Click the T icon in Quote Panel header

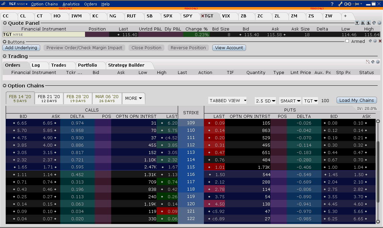coord(357,23)
